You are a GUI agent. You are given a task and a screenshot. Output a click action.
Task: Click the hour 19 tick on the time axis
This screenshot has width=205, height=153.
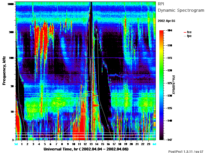[126, 144]
